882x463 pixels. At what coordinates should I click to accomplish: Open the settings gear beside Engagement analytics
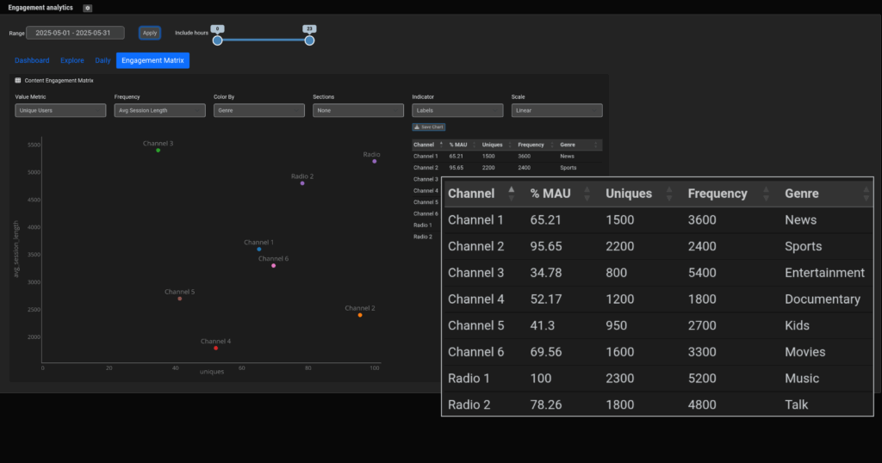87,8
